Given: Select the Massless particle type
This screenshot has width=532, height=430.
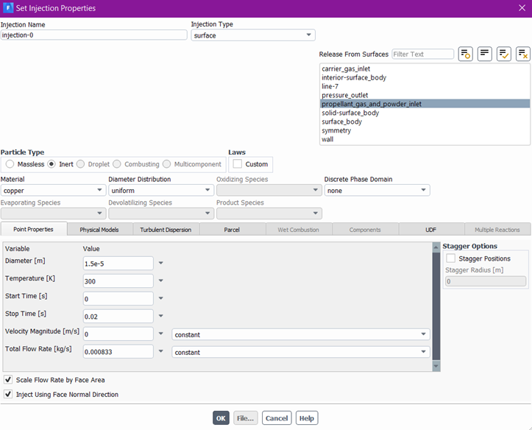Looking at the screenshot, I should click(x=10, y=164).
